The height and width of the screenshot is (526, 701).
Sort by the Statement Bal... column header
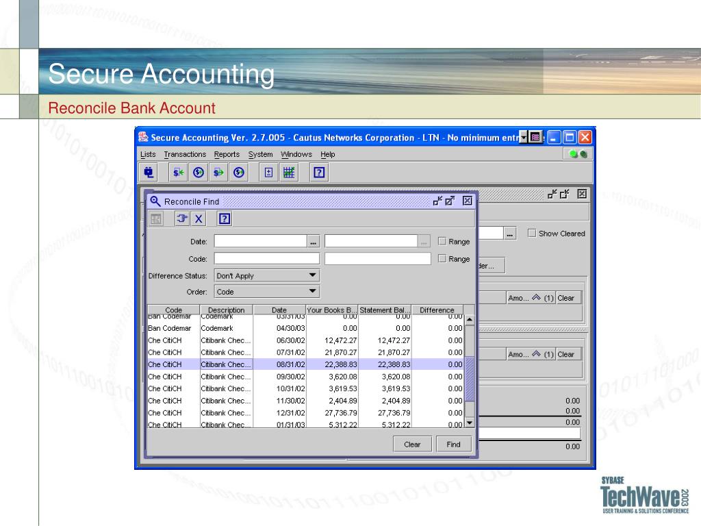point(385,310)
